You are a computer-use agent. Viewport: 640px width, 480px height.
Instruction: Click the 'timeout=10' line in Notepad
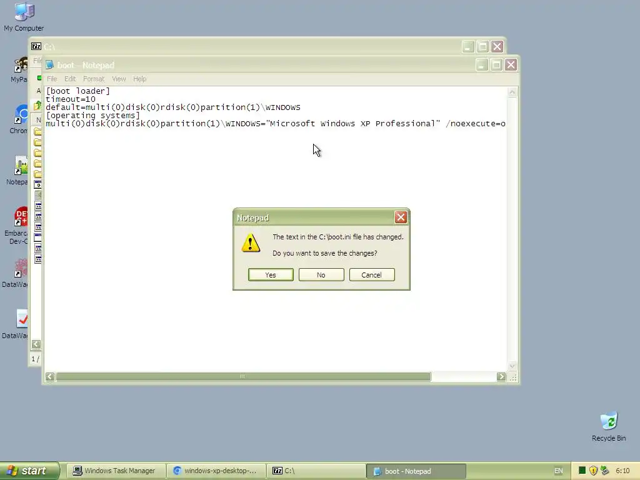[71, 99]
